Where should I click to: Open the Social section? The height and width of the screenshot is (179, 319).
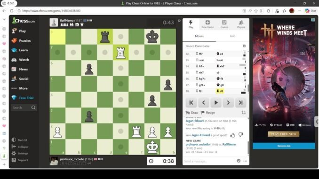coord(20,79)
